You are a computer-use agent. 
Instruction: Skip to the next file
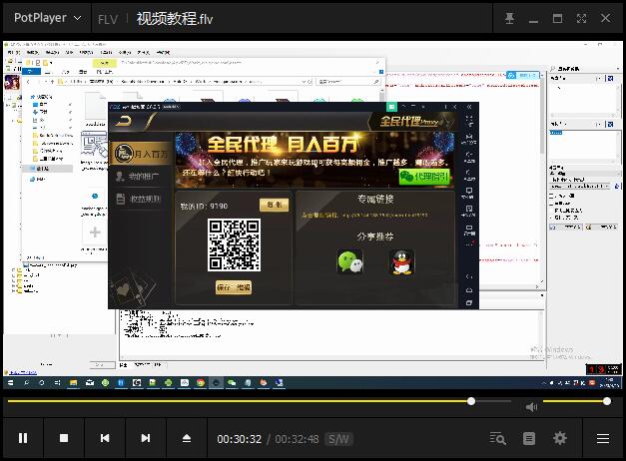pyautogui.click(x=146, y=438)
